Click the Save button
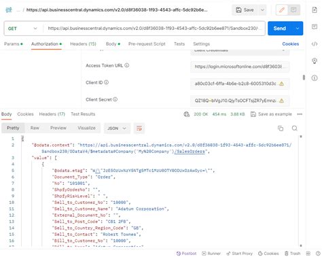 click(x=245, y=10)
